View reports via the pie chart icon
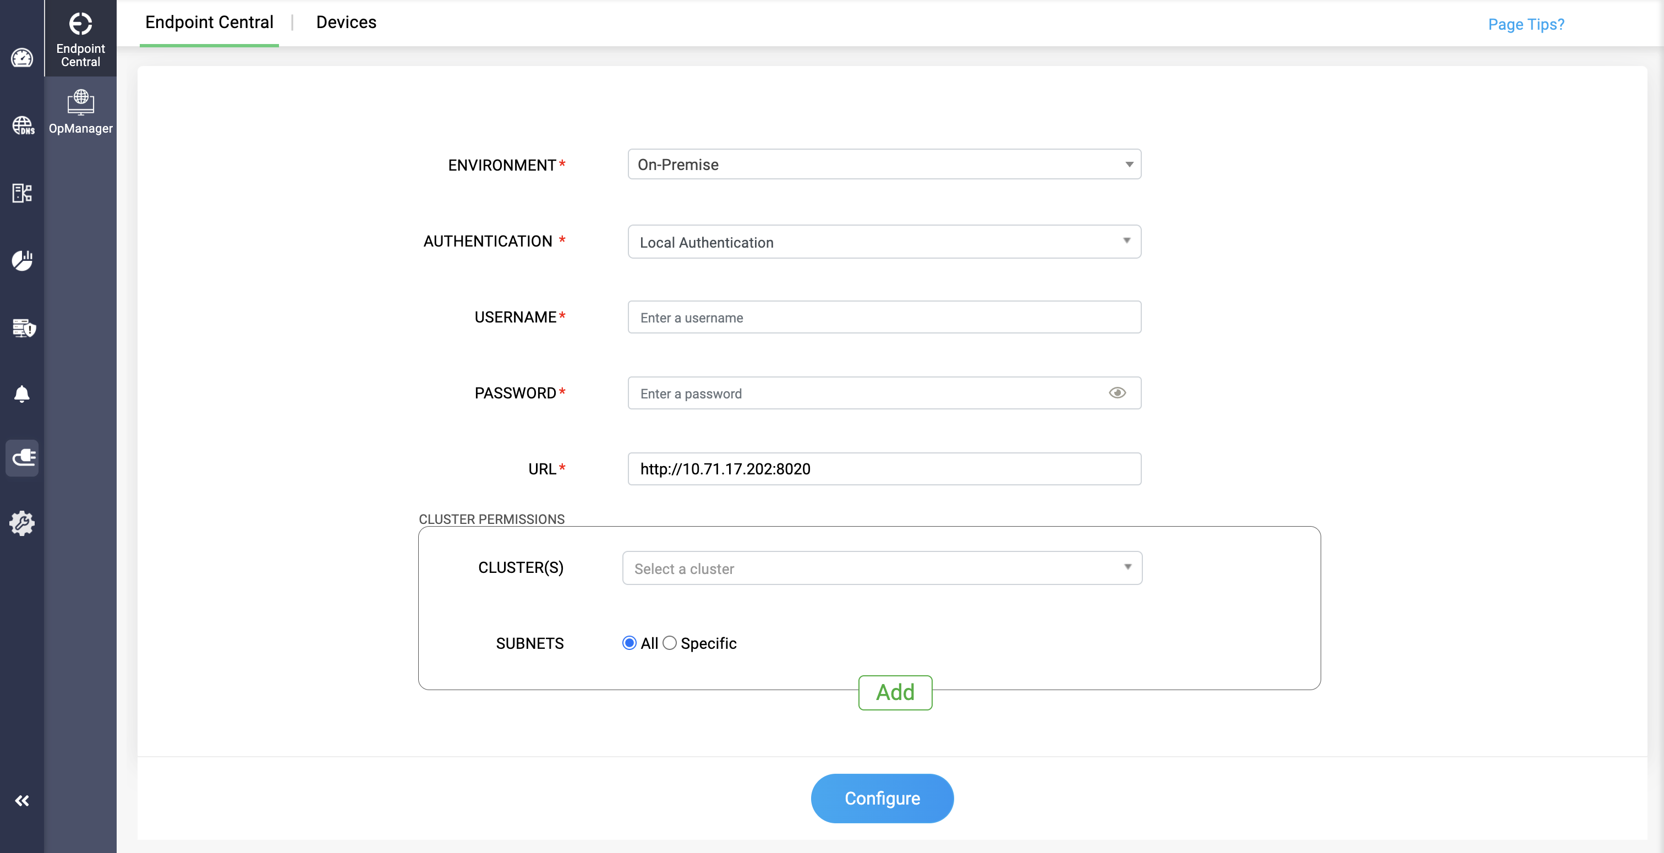 (22, 261)
